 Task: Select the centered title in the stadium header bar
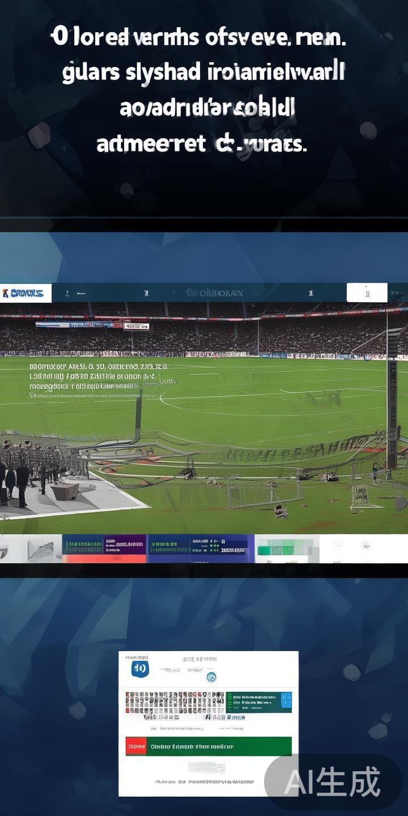pos(214,293)
